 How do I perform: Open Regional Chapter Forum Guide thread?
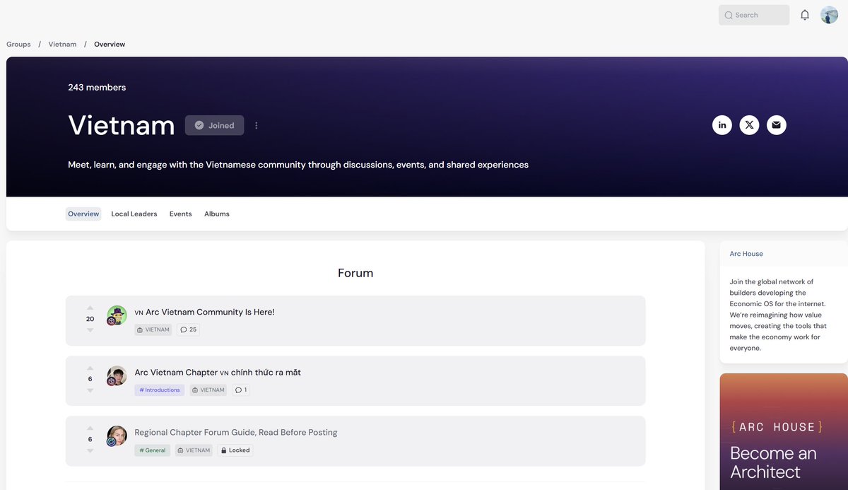click(x=236, y=432)
